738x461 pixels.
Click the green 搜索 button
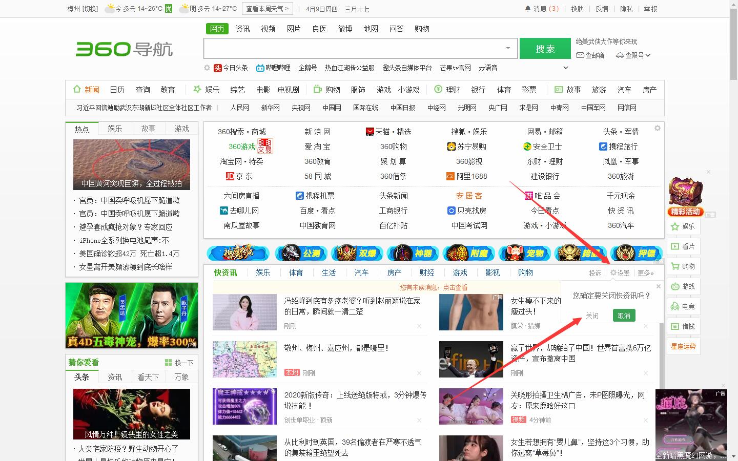pos(545,49)
